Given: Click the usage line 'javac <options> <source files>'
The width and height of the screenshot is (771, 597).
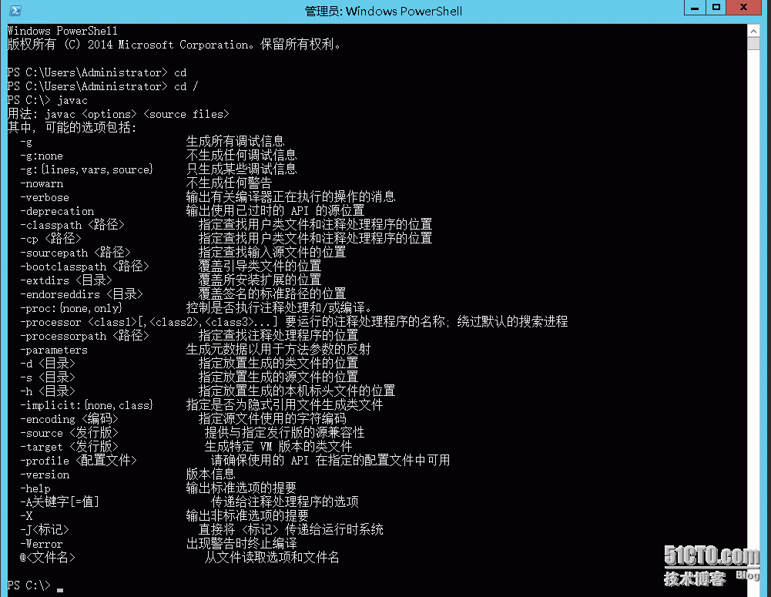Looking at the screenshot, I should coord(136,115).
